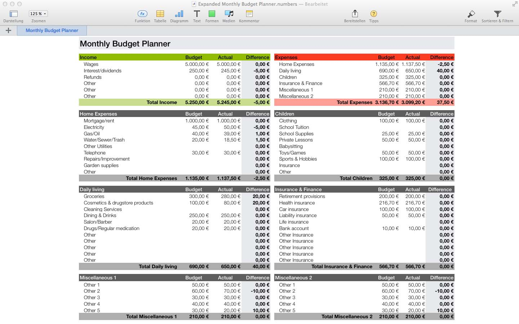519x324 pixels.
Task: Select the red Expenses table header
Action: [286, 57]
